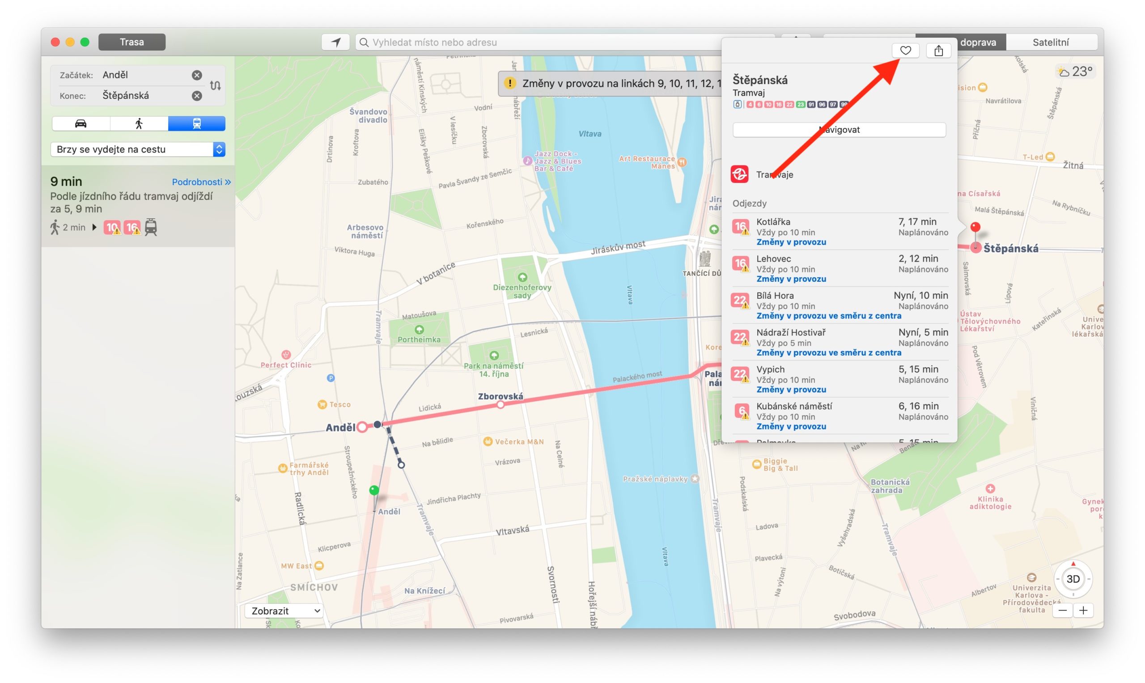Viewport: 1145px width, 683px height.
Task: Open the share menu in Štěpánská card
Action: click(938, 51)
